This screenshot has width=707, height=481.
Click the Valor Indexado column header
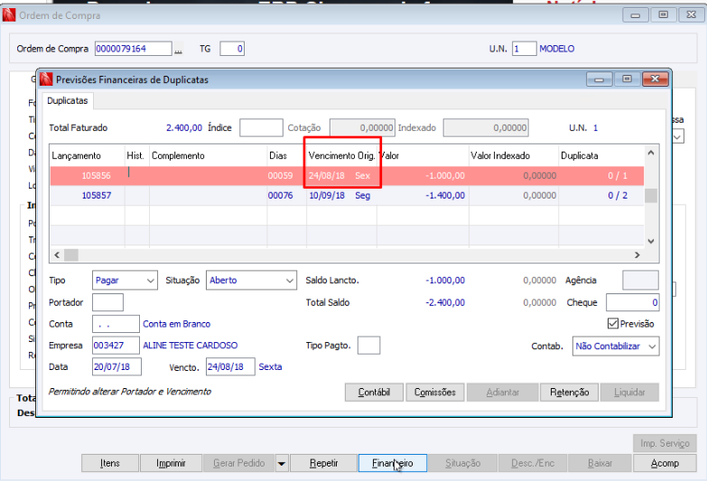coord(514,155)
